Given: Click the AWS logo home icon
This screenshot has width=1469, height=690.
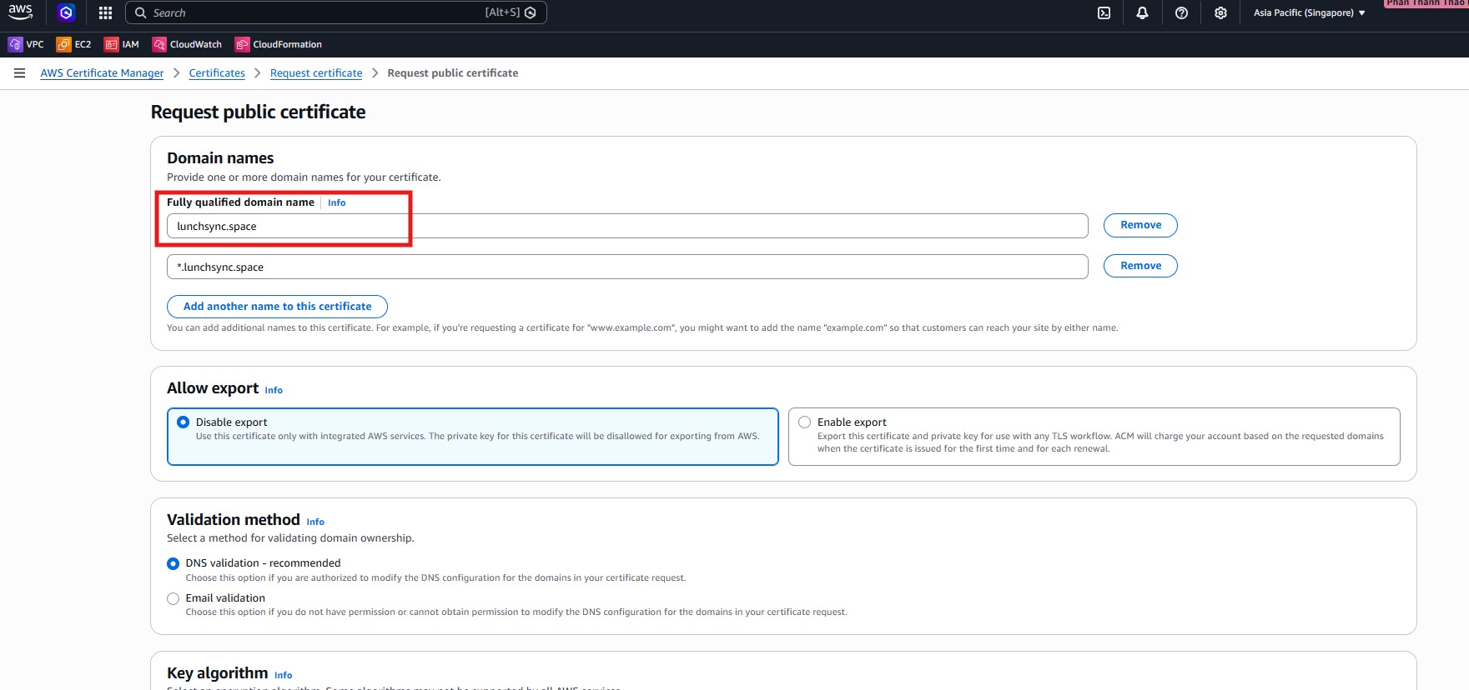Looking at the screenshot, I should pos(21,12).
